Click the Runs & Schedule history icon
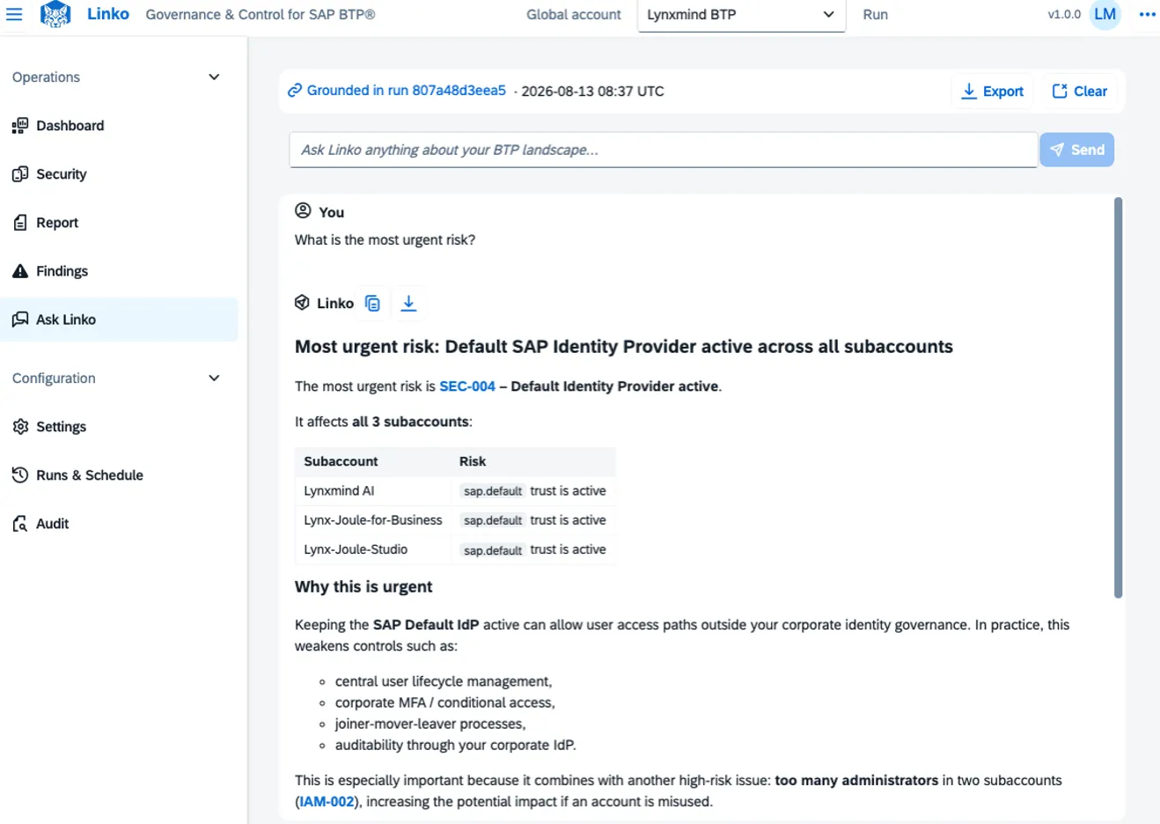This screenshot has width=1160, height=824. 19,475
